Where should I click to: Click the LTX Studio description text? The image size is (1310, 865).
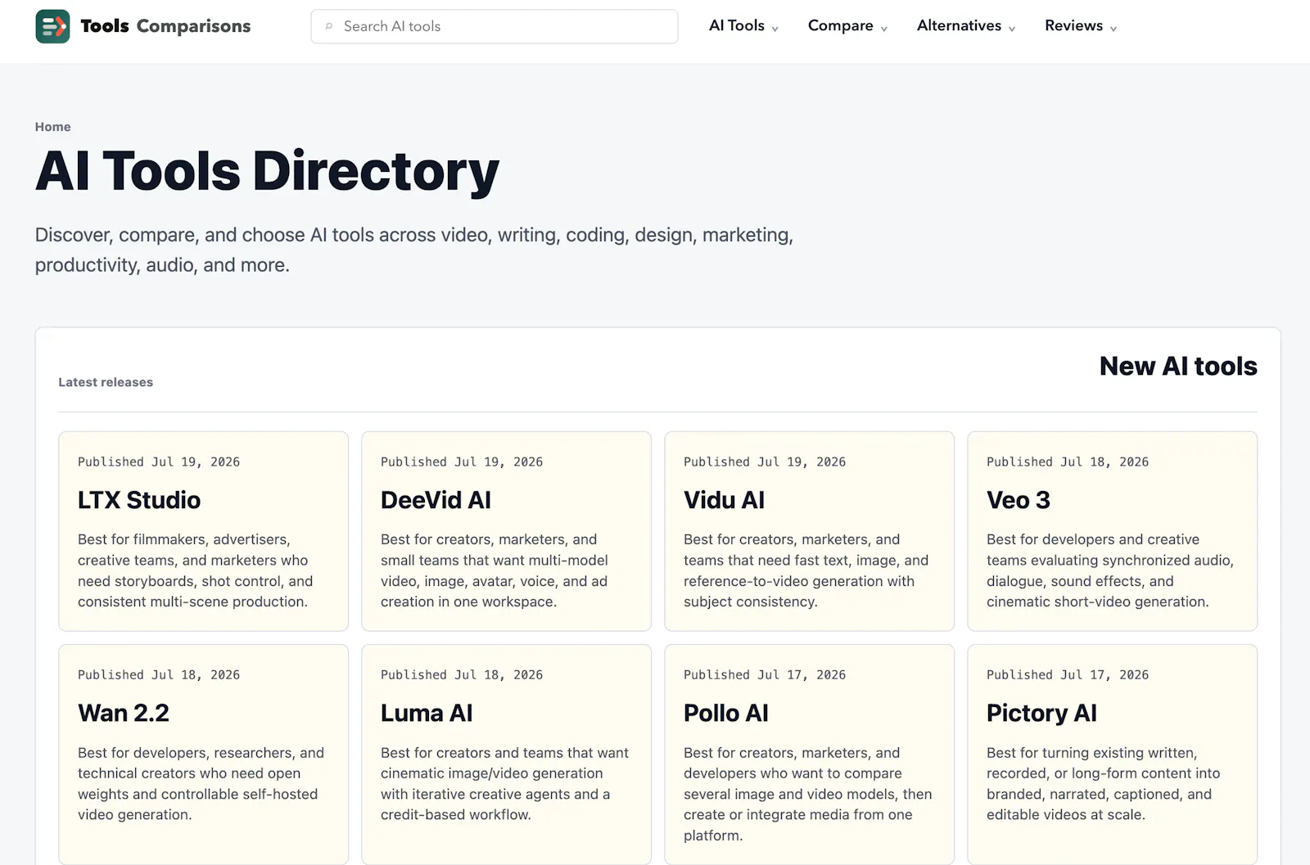point(196,570)
